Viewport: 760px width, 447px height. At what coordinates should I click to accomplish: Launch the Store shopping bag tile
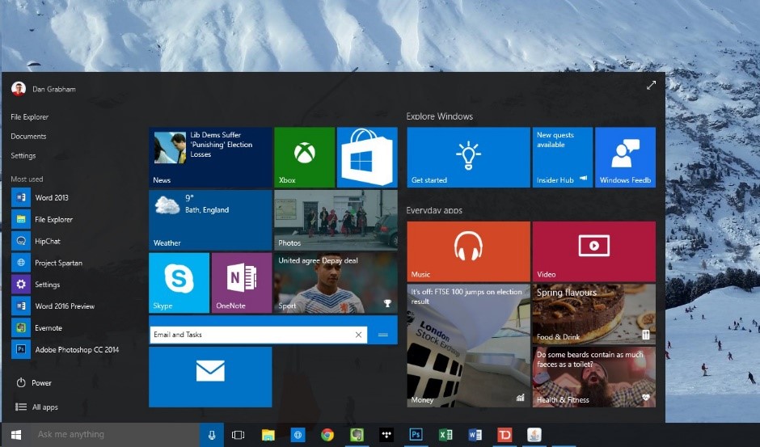[x=367, y=157]
